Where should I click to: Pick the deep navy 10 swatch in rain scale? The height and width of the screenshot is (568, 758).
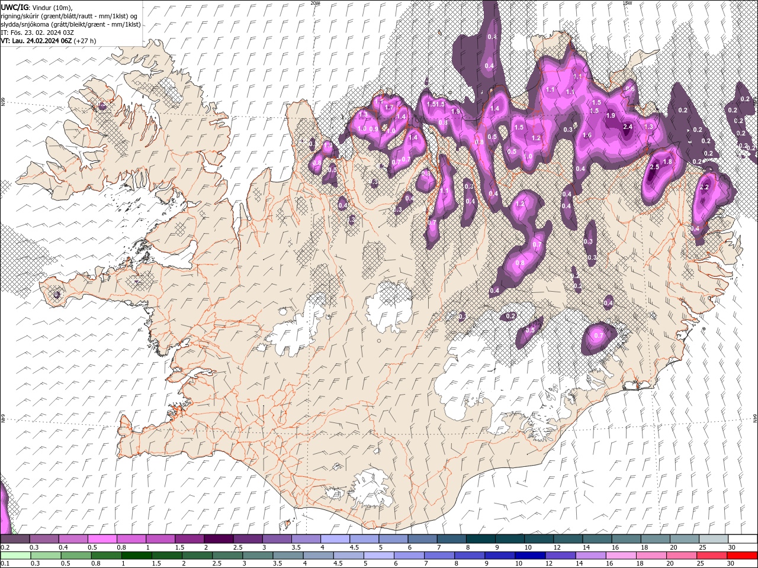coord(529,555)
